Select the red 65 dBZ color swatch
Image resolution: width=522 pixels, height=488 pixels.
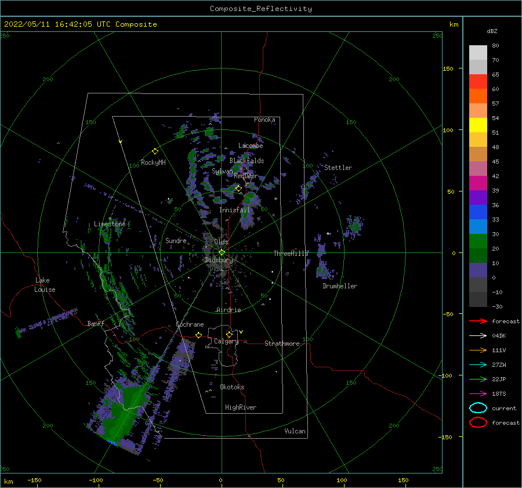point(478,81)
